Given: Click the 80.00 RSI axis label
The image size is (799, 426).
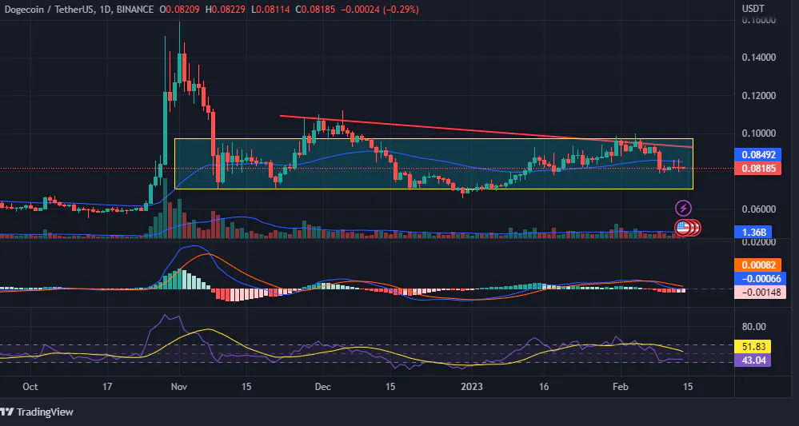Looking at the screenshot, I should [753, 326].
